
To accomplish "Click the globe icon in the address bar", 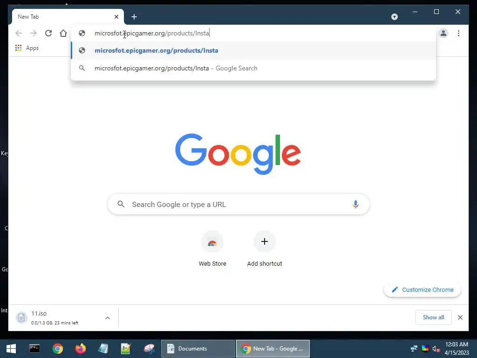I will [82, 33].
